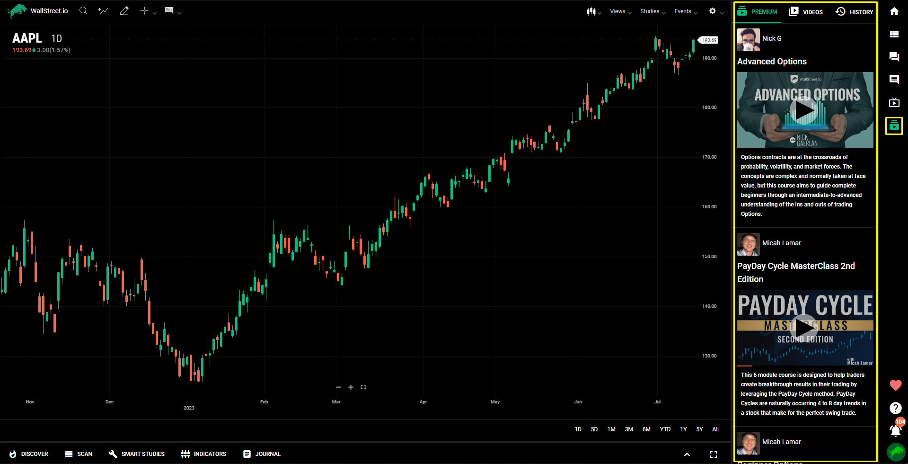Screen dimensions: 908x464
Task: Select the pencil drawing tool
Action: click(124, 10)
